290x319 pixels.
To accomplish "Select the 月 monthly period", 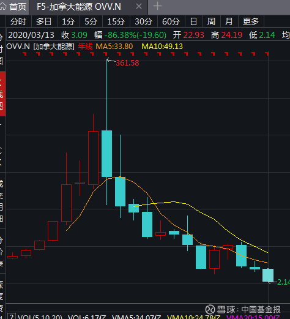I will [x=229, y=21].
